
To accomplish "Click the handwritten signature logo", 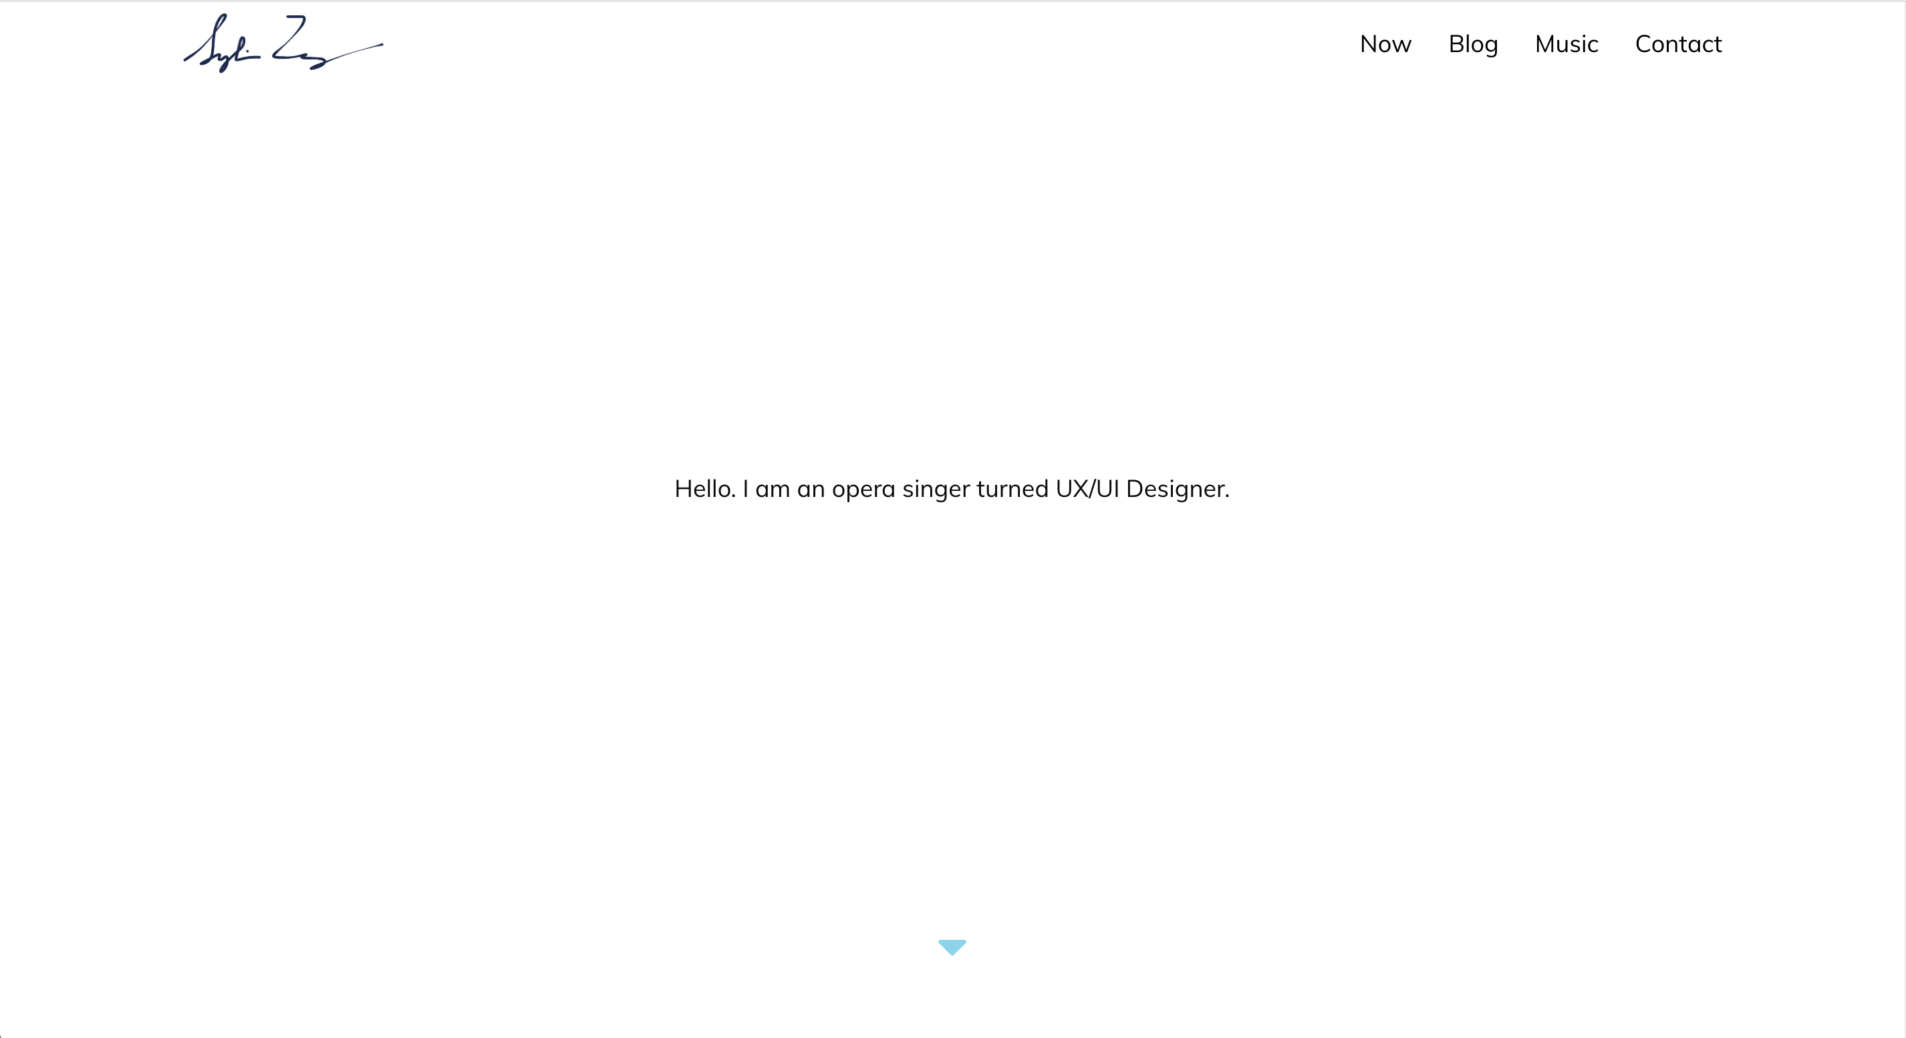I will click(283, 43).
